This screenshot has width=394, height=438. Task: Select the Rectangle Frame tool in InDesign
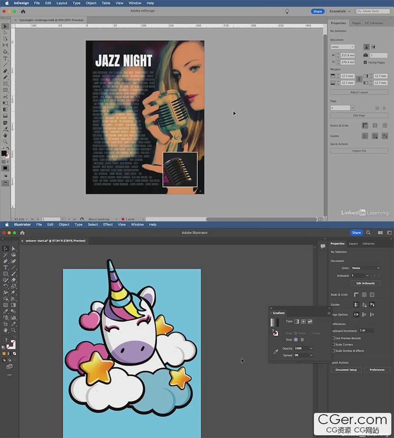pyautogui.click(x=5, y=84)
